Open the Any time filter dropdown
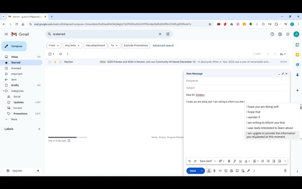Viewport: 302px width, 189px height. [x=72, y=45]
